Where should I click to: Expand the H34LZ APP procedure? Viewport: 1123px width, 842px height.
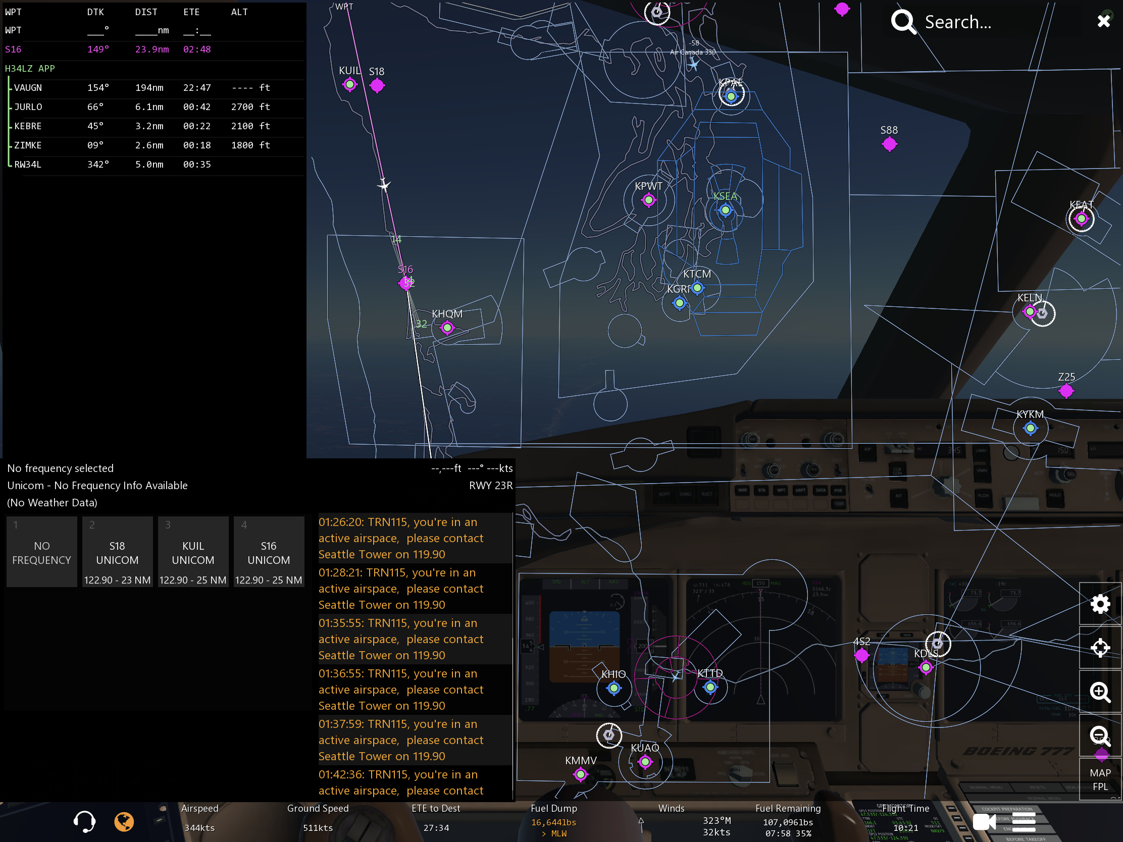[x=30, y=69]
